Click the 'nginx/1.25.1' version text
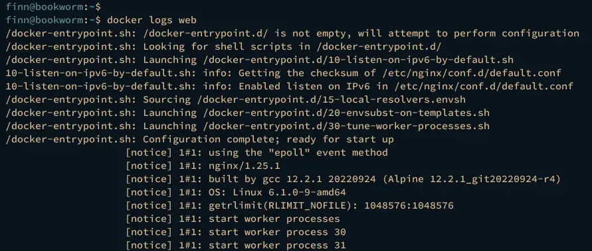 (x=245, y=166)
